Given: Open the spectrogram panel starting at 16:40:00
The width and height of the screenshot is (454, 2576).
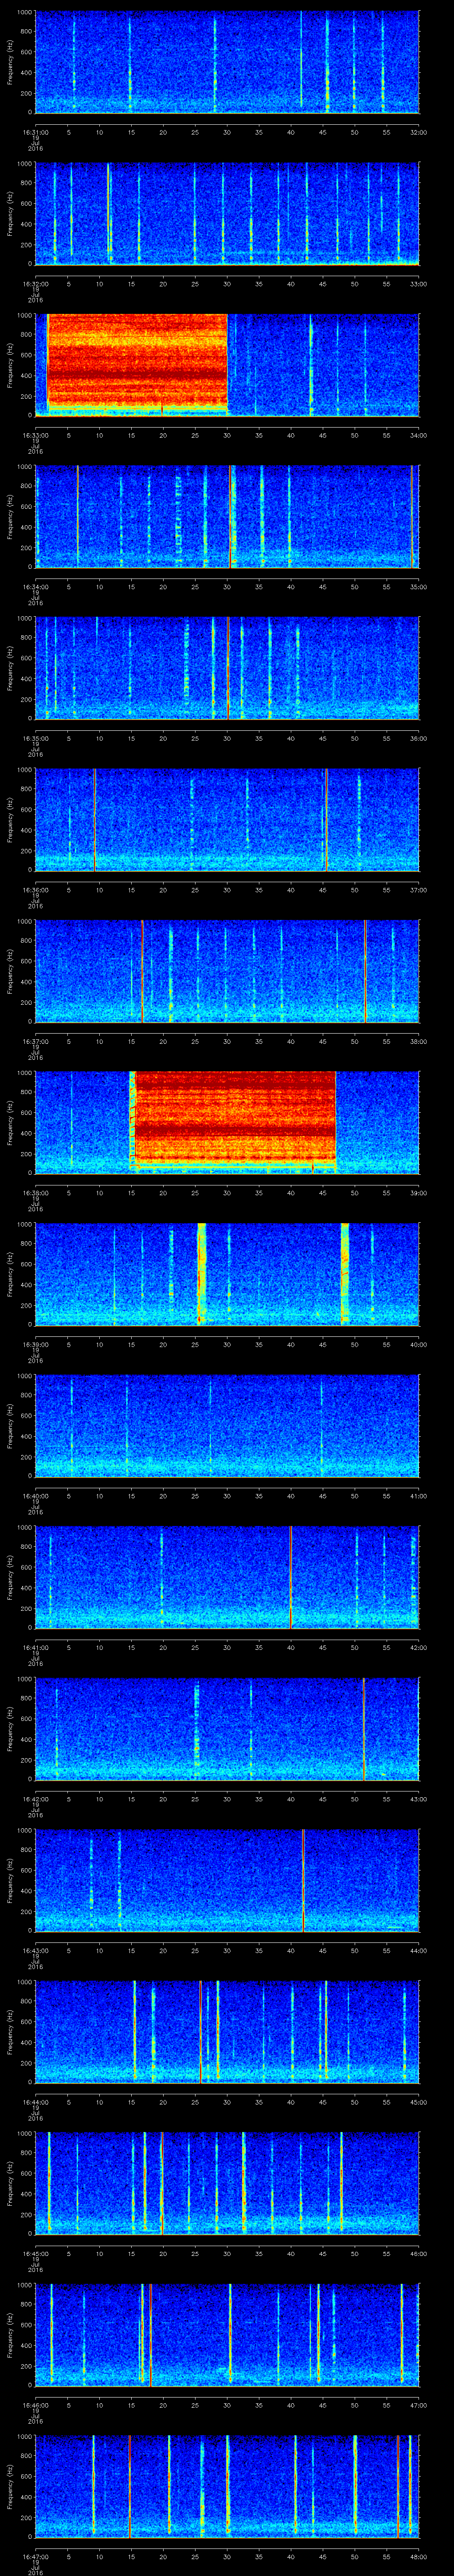Looking at the screenshot, I should (227, 1425).
